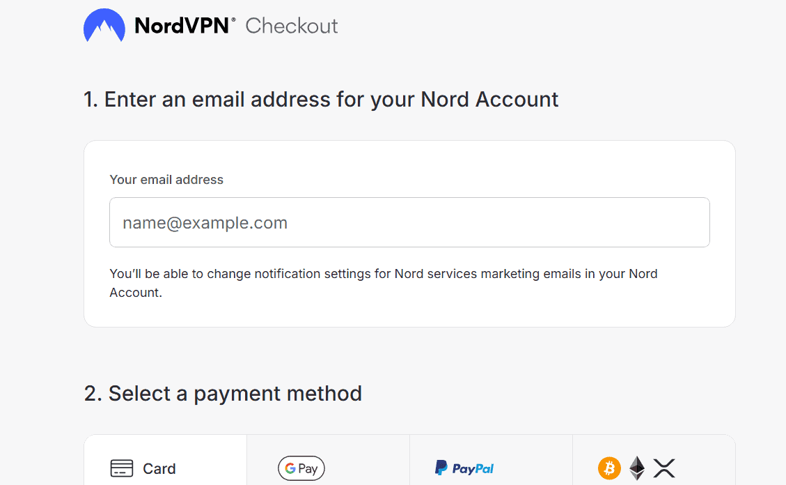Click the blue PayPal 'P' symbol

(x=441, y=468)
